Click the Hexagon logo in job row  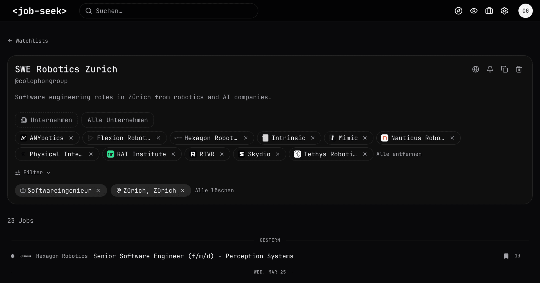(25, 256)
